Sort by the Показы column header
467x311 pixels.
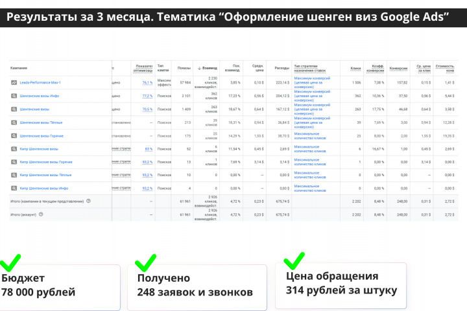click(184, 68)
